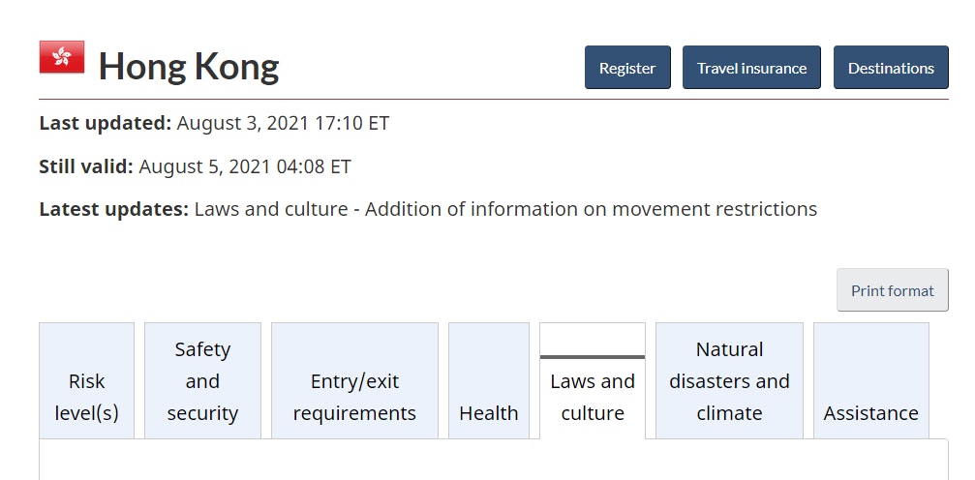Click the August 3, 2021 17:10 ET timestamp
The height and width of the screenshot is (480, 975).
(283, 123)
